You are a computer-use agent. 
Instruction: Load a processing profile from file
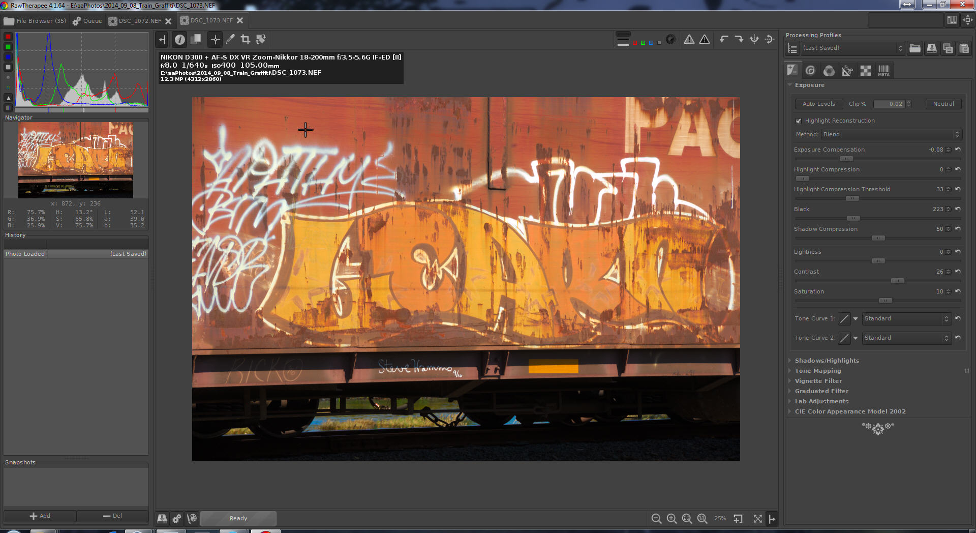click(x=915, y=48)
